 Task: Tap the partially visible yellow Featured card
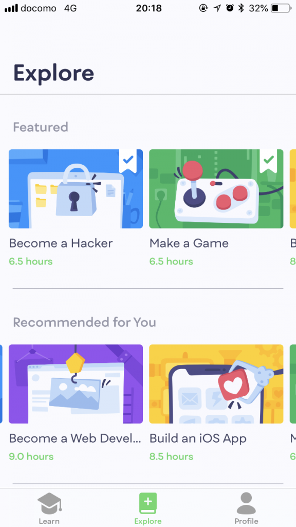292,189
